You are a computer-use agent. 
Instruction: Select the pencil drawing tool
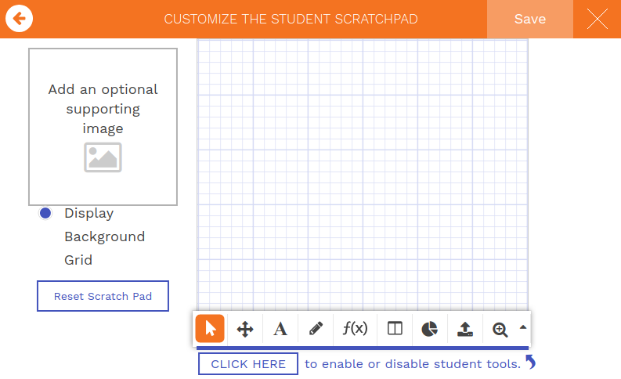(316, 329)
